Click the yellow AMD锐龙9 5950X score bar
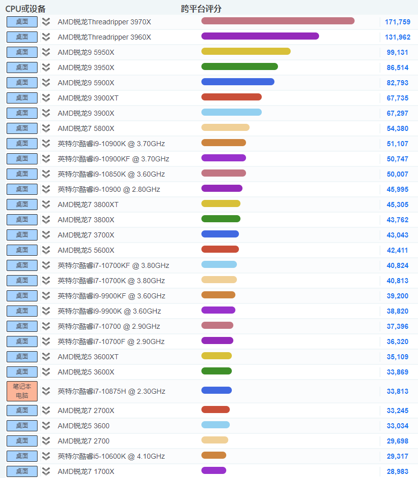The image size is (418, 478). point(246,51)
